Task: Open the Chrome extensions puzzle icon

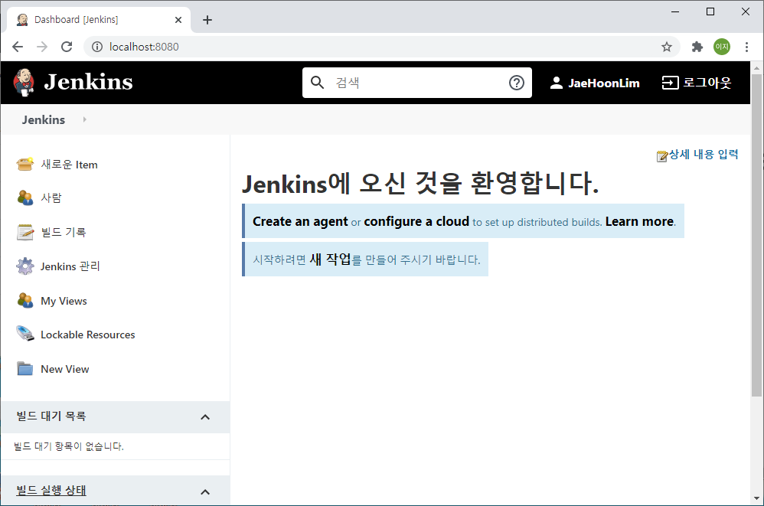Action: click(697, 47)
